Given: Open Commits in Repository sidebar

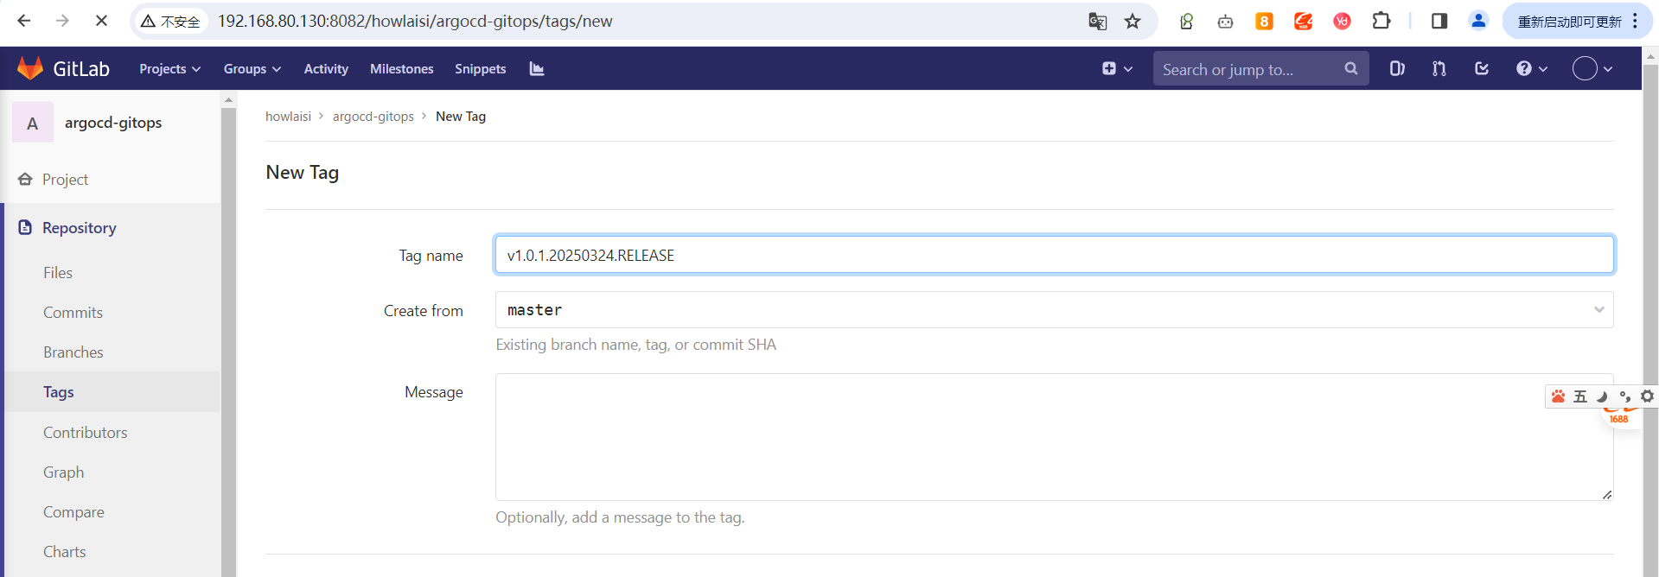Looking at the screenshot, I should click(73, 313).
